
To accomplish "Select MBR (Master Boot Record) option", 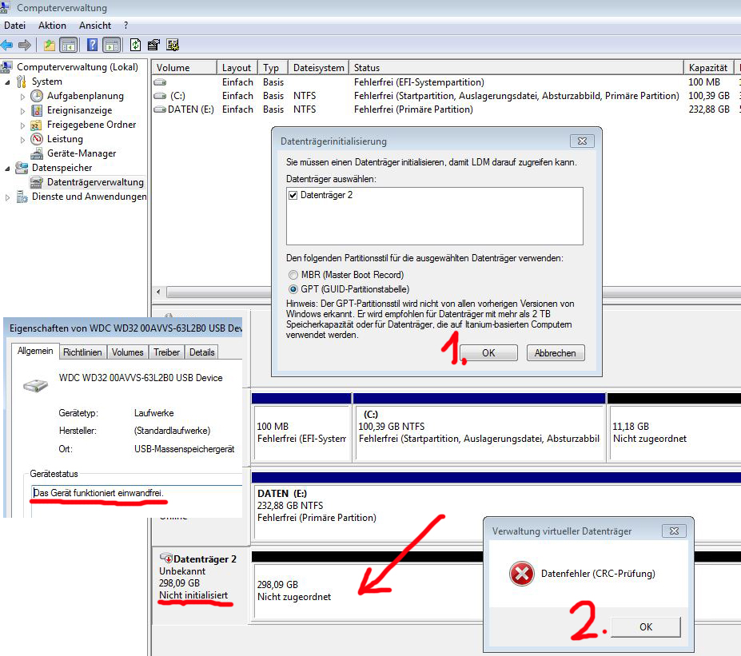I will (x=293, y=275).
